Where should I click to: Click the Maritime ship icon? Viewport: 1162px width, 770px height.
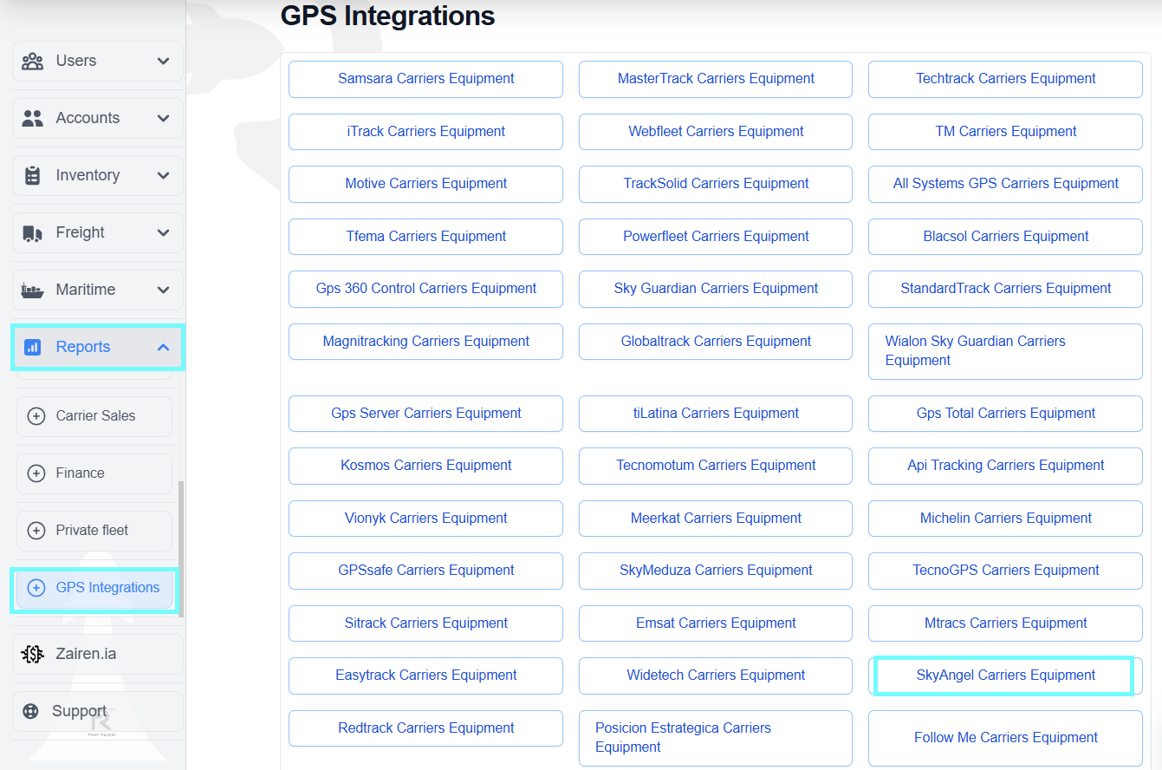33,290
